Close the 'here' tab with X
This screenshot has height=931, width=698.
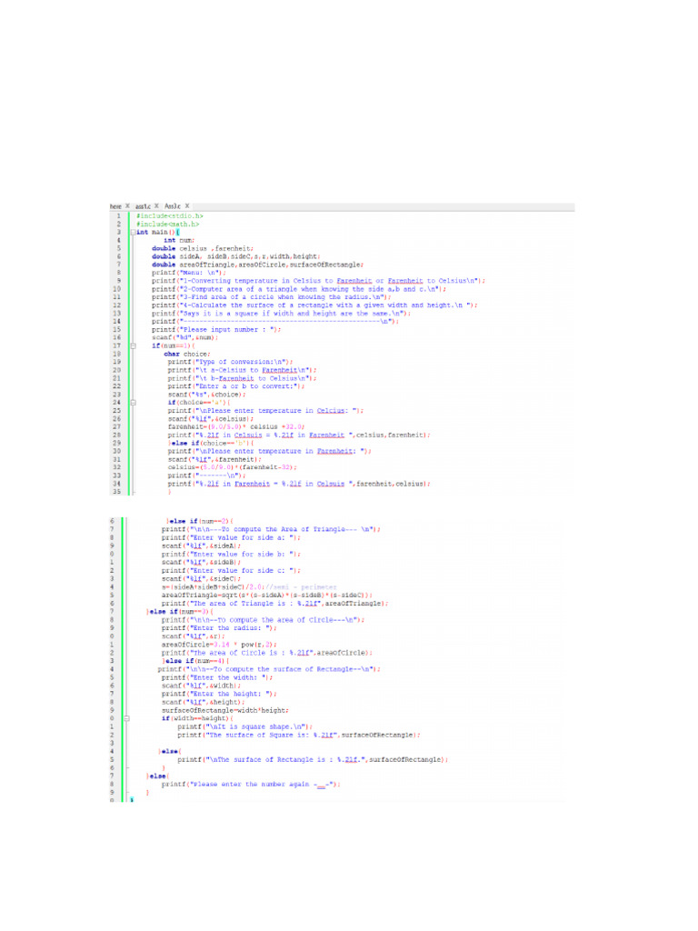click(127, 206)
